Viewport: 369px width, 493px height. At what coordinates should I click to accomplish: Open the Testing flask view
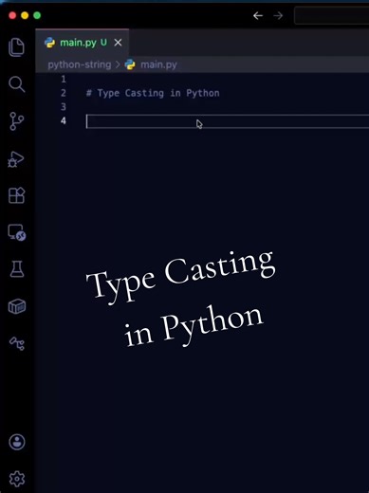pyautogui.click(x=17, y=269)
